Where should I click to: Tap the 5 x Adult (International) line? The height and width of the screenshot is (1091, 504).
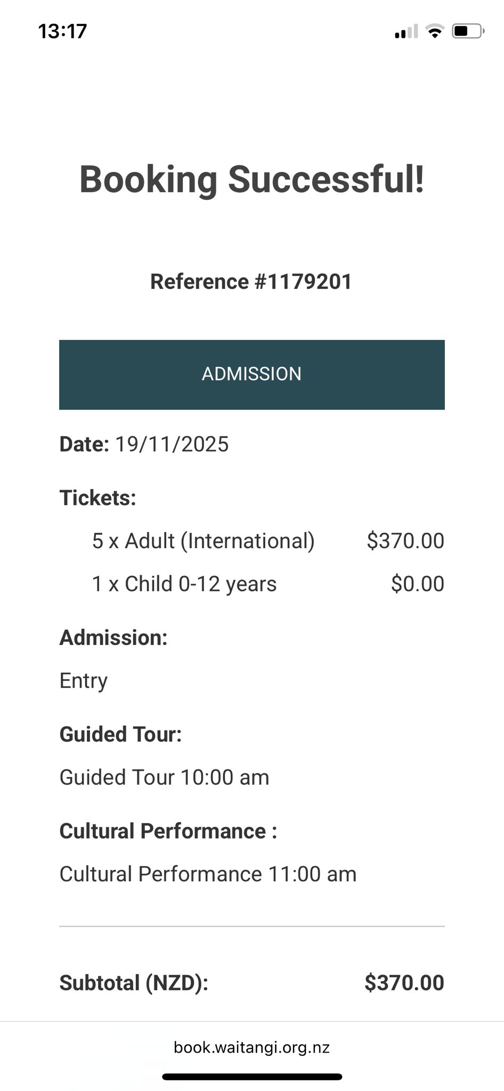coord(203,541)
